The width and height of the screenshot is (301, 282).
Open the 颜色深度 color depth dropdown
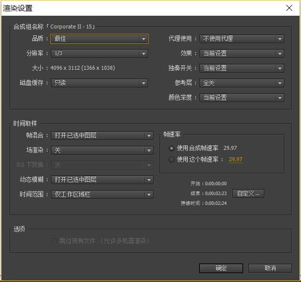click(242, 98)
